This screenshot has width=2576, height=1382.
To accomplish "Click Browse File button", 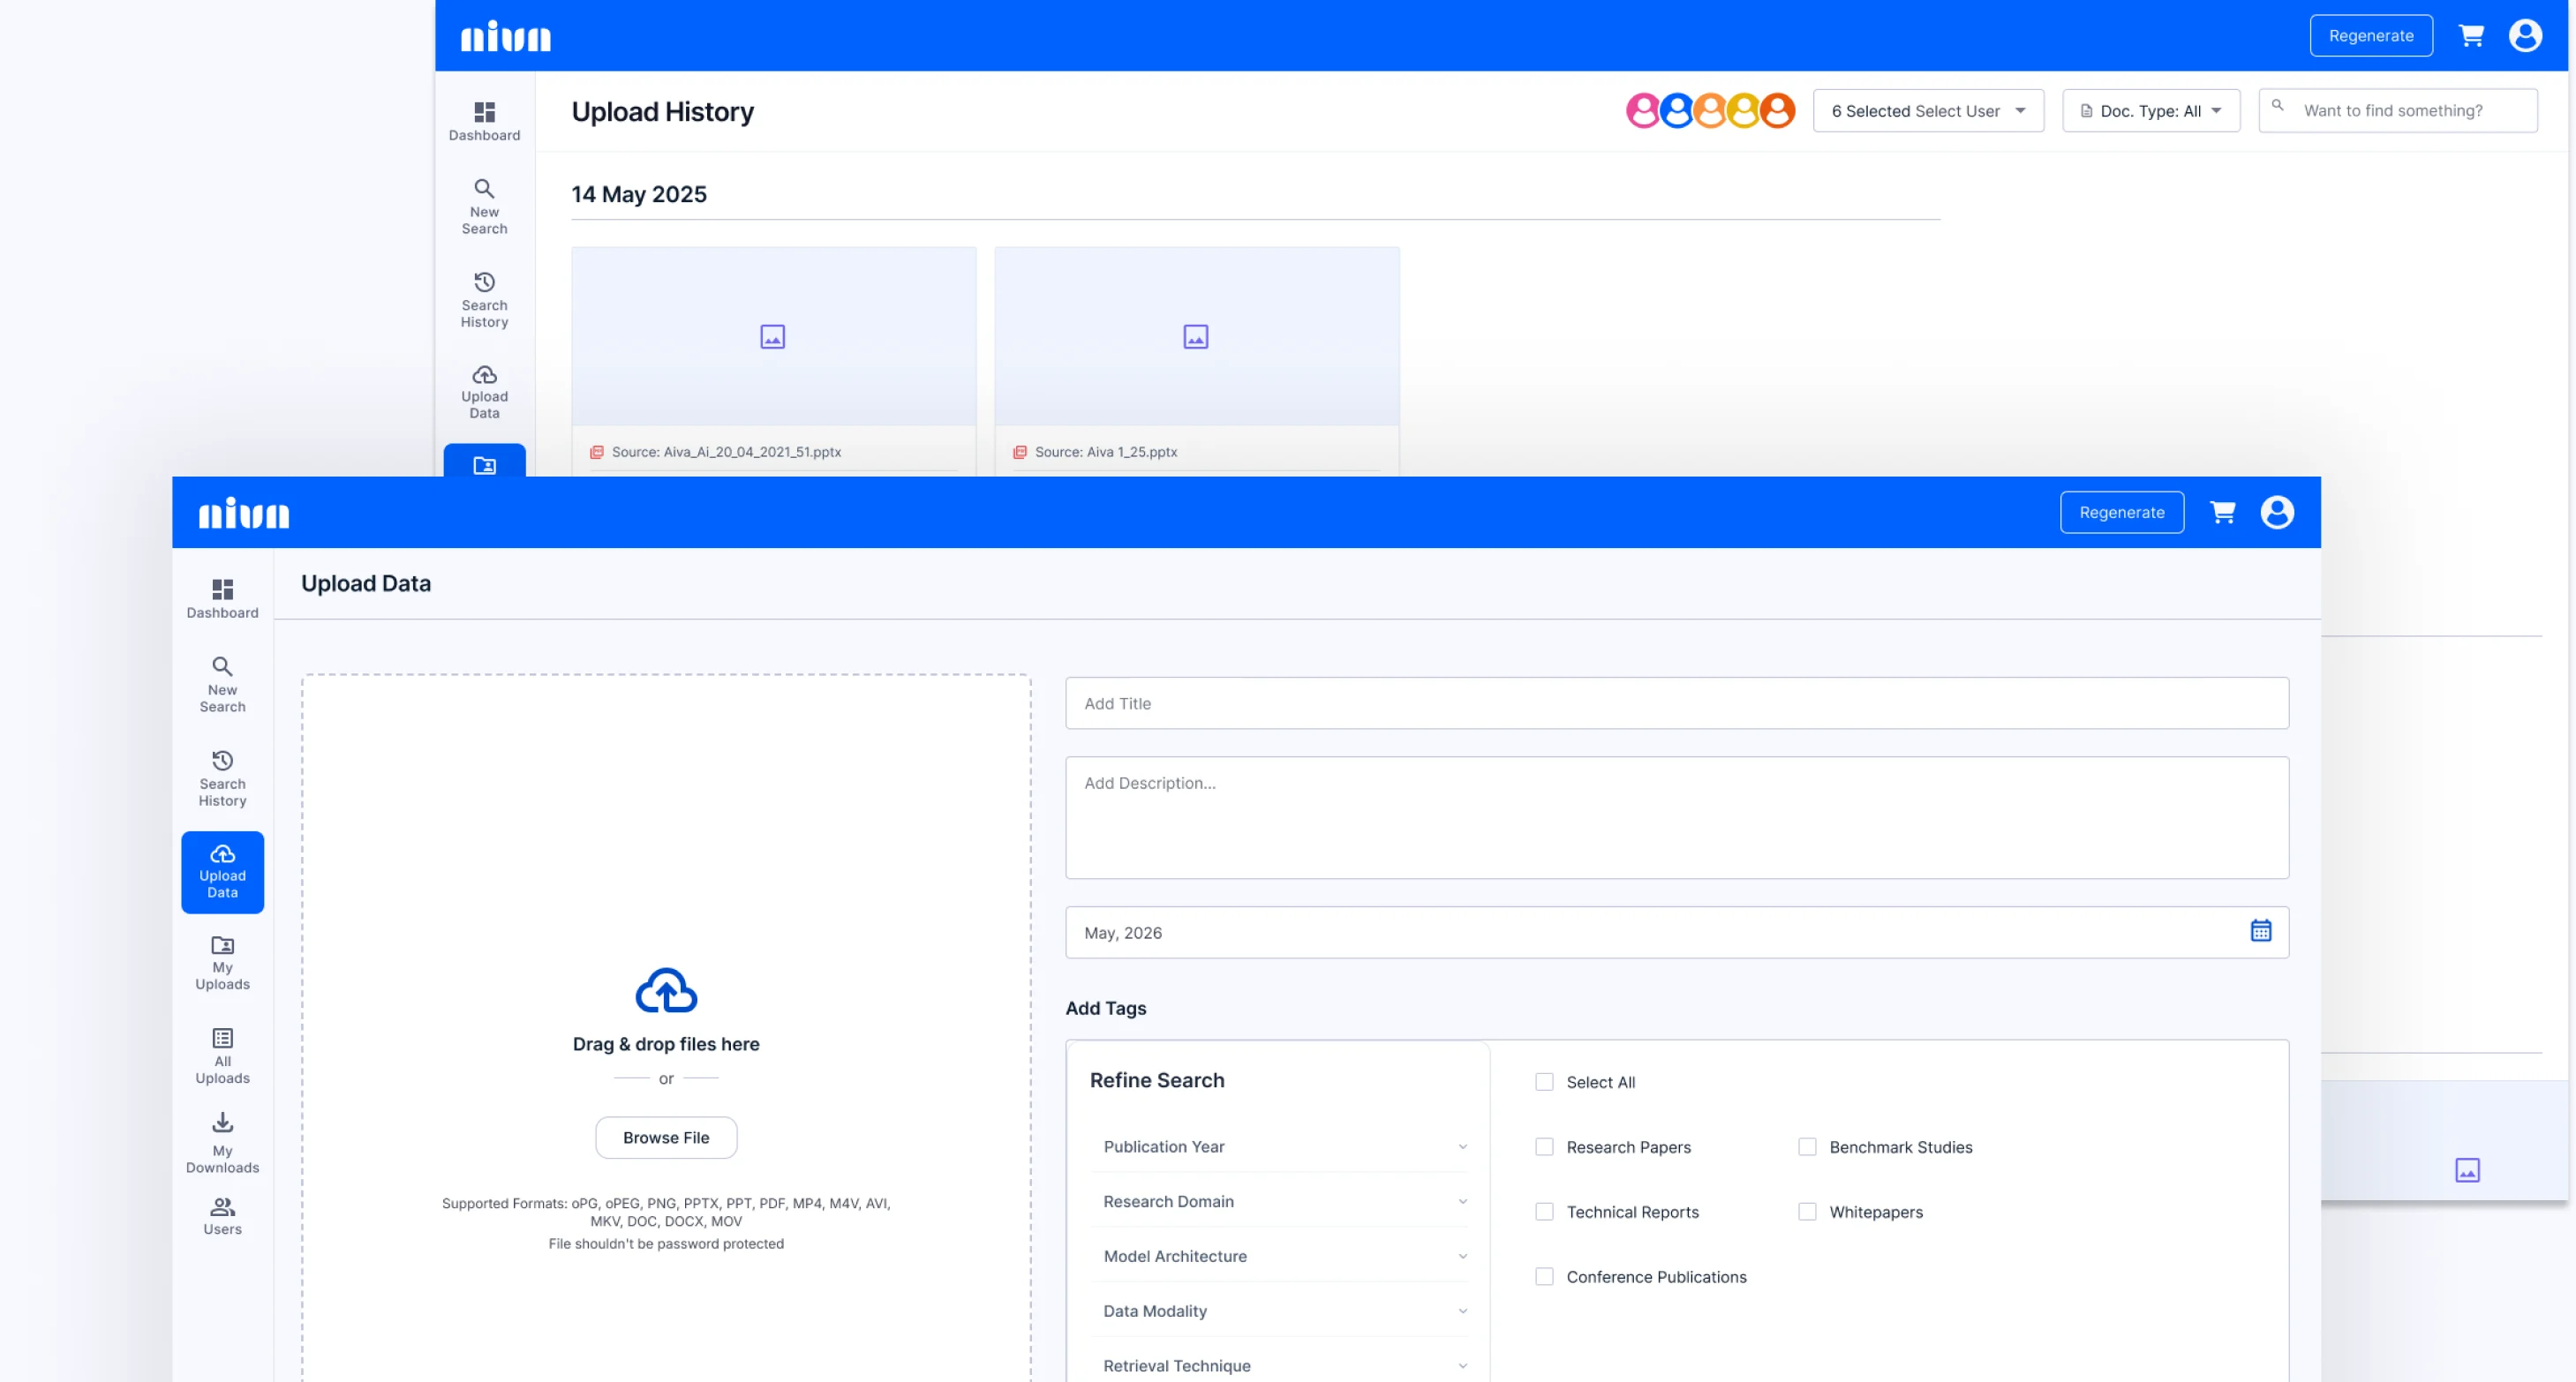I will pyautogui.click(x=666, y=1138).
